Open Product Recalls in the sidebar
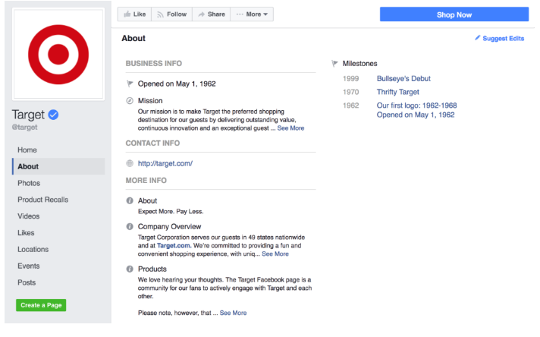The width and height of the screenshot is (540, 337). pyautogui.click(x=42, y=200)
